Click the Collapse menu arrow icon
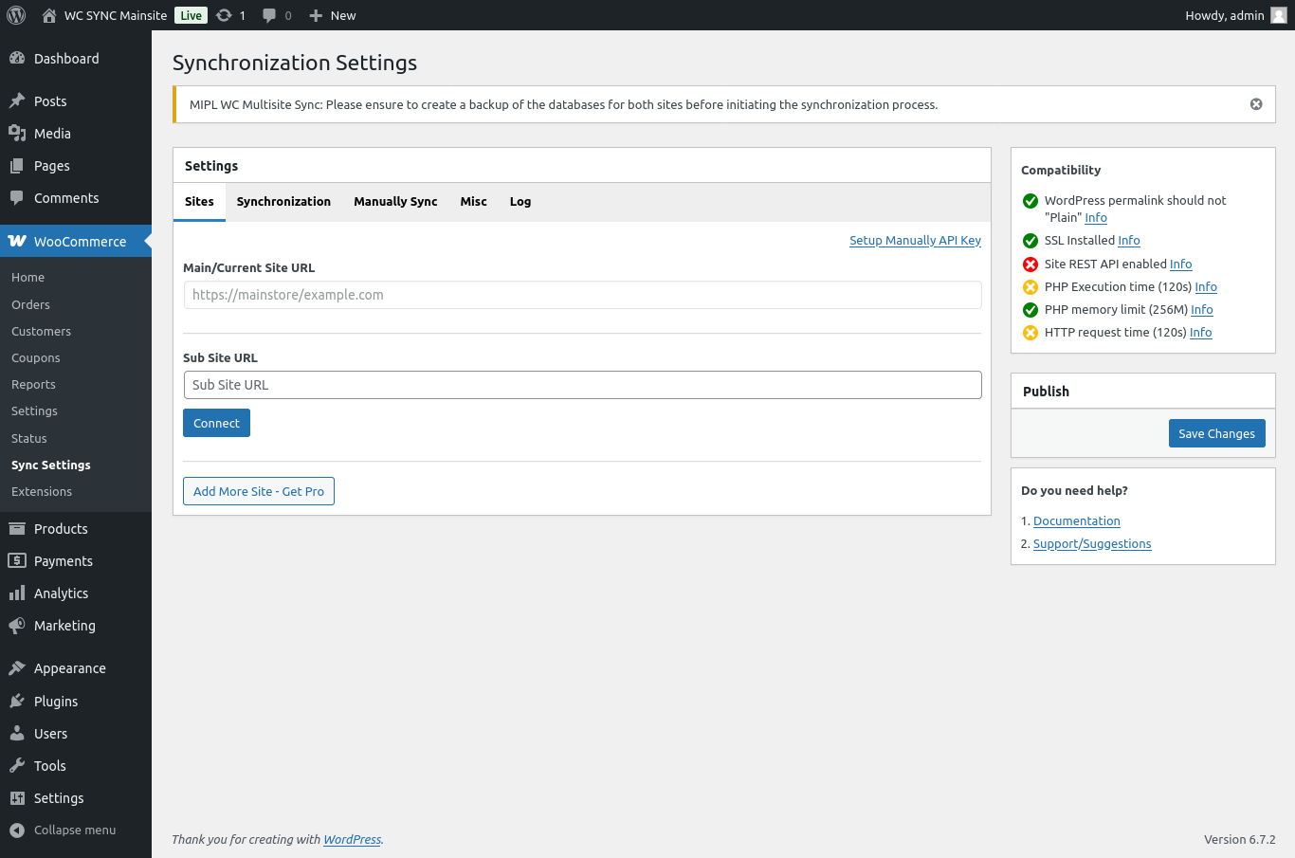The width and height of the screenshot is (1295, 858). pyautogui.click(x=17, y=831)
